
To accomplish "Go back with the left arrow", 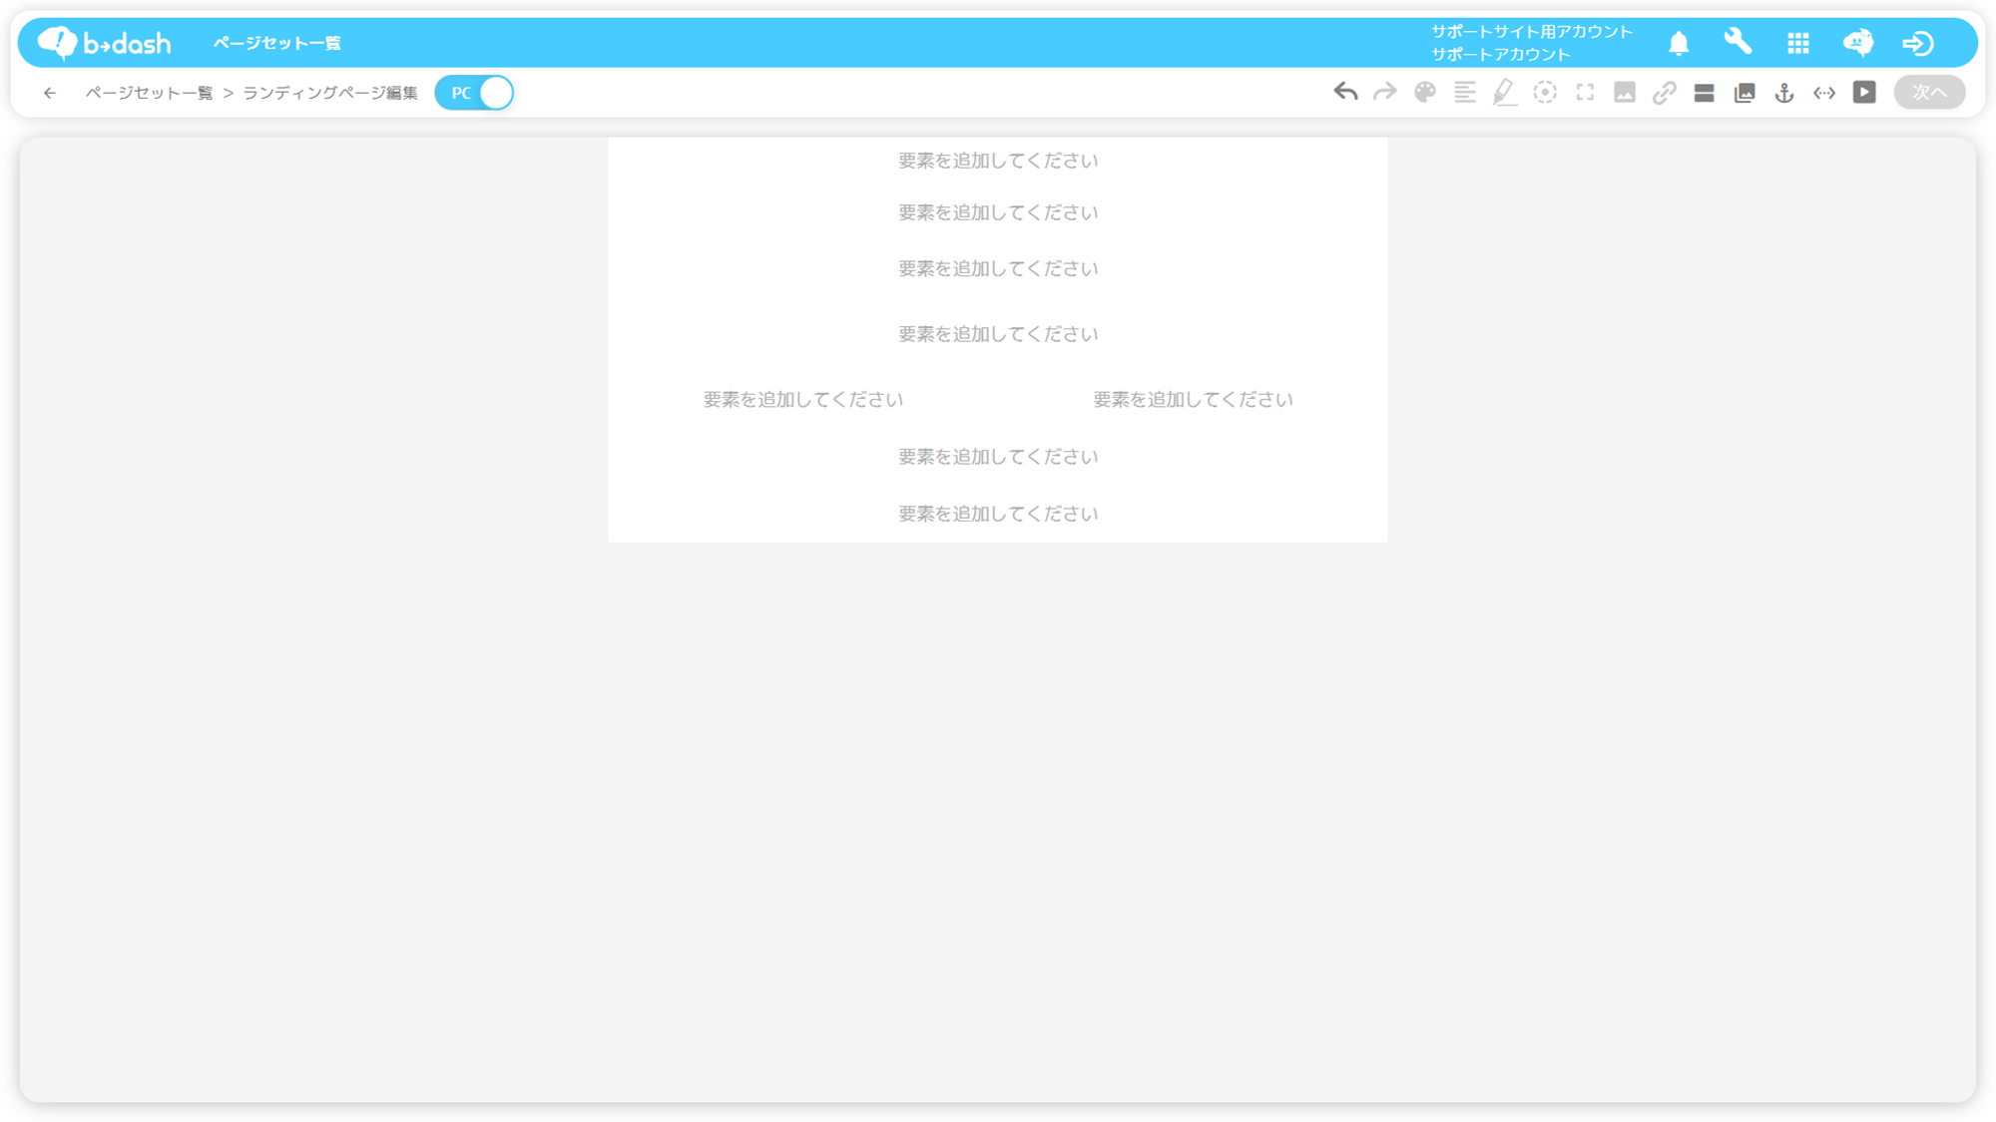I will [50, 93].
